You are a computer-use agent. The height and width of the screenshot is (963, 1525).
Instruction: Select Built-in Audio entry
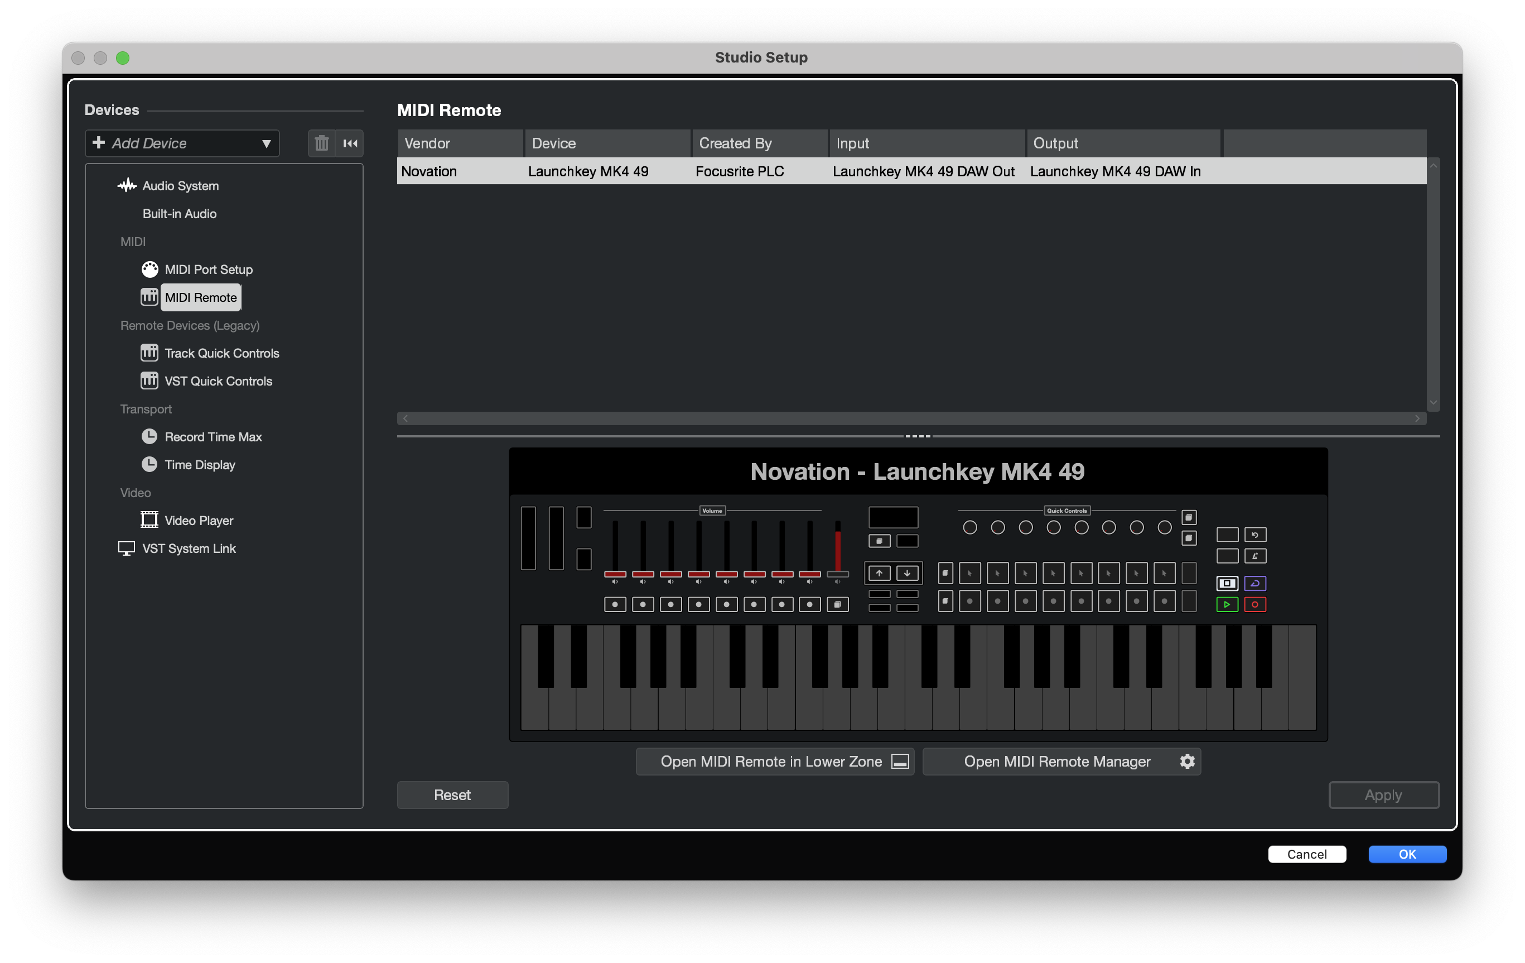point(179,214)
